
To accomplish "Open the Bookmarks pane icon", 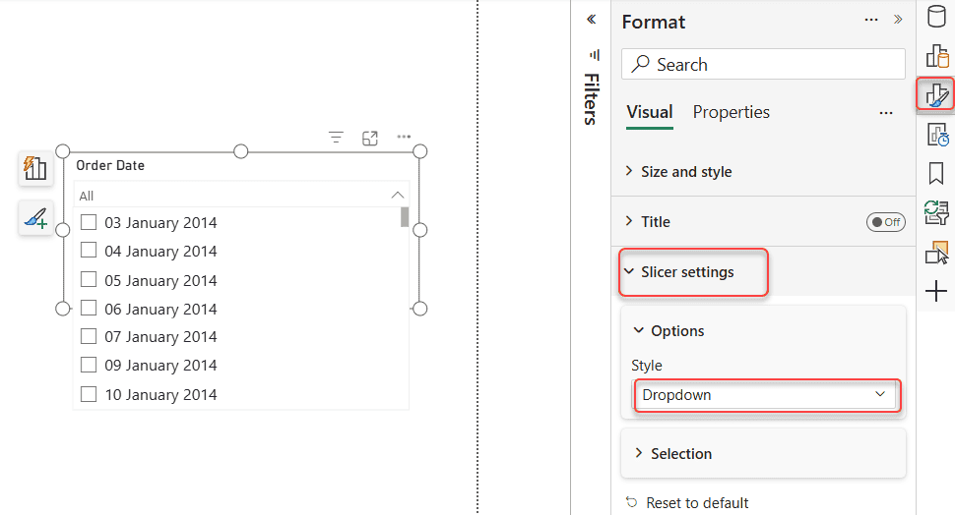I will 936,173.
